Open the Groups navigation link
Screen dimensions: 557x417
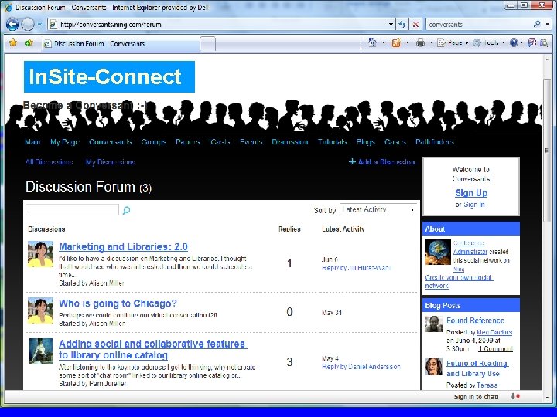(153, 142)
